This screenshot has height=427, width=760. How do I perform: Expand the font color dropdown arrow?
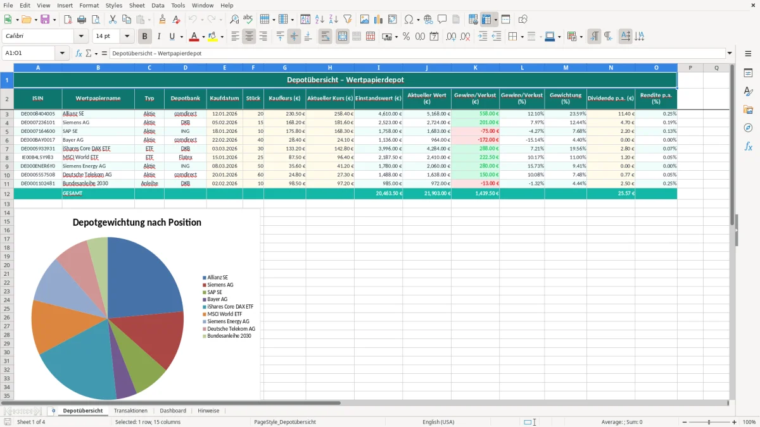(x=203, y=37)
